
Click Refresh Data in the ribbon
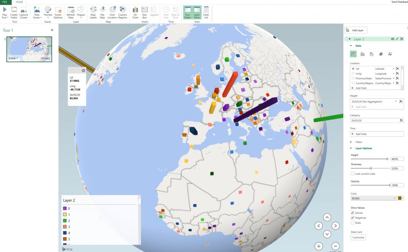pyautogui.click(x=71, y=10)
